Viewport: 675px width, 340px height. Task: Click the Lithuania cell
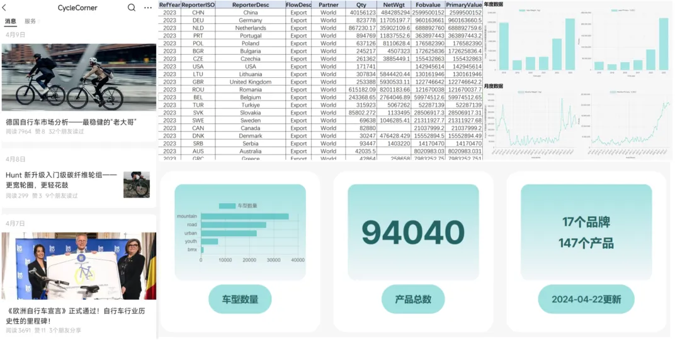pos(251,74)
